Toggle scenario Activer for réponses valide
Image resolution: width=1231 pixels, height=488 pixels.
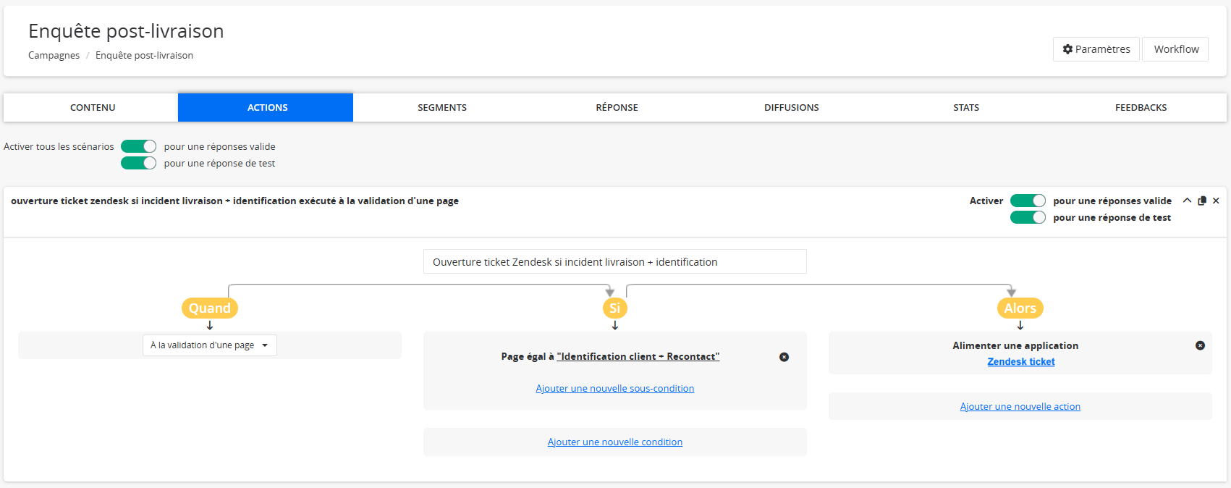[1028, 201]
